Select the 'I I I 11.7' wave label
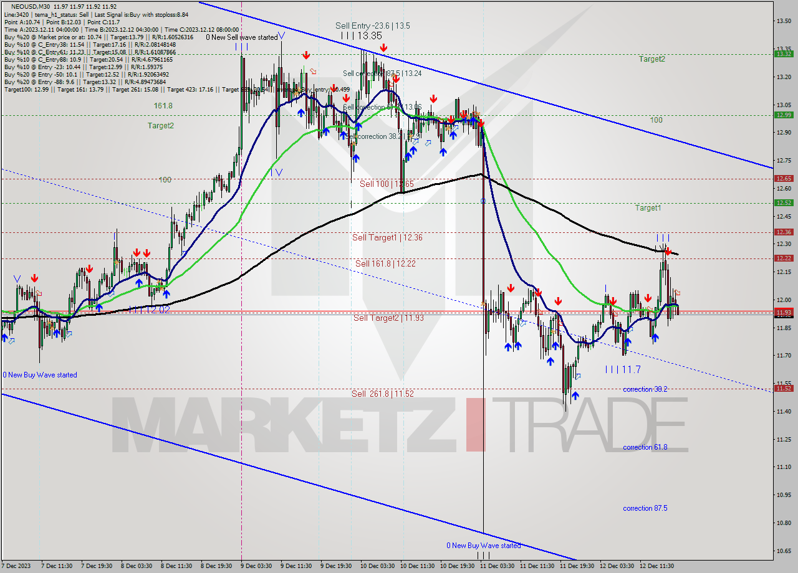The image size is (798, 573). point(623,369)
